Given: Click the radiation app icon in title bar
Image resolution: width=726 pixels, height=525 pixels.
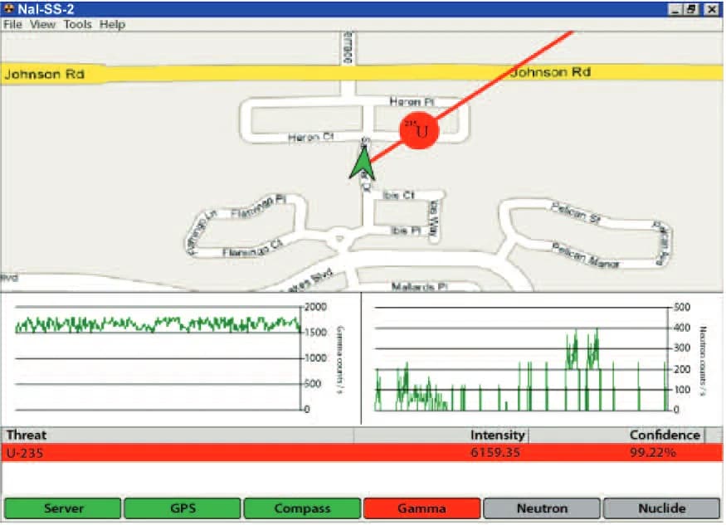Looking at the screenshot, I should (x=8, y=9).
